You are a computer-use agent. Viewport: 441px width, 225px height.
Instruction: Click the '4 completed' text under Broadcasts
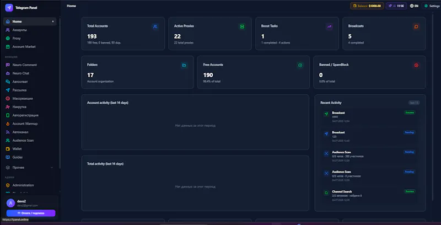click(356, 43)
